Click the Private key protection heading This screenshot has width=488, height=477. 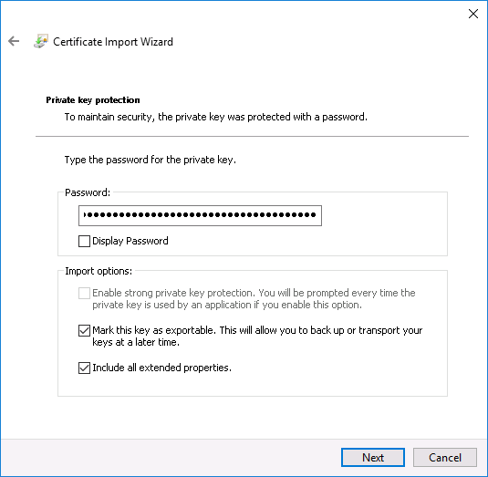93,100
